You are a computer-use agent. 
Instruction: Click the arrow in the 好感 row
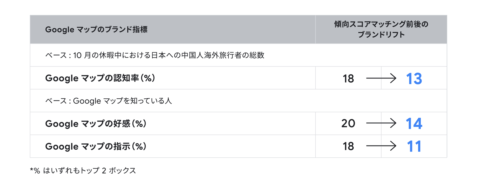point(381,123)
